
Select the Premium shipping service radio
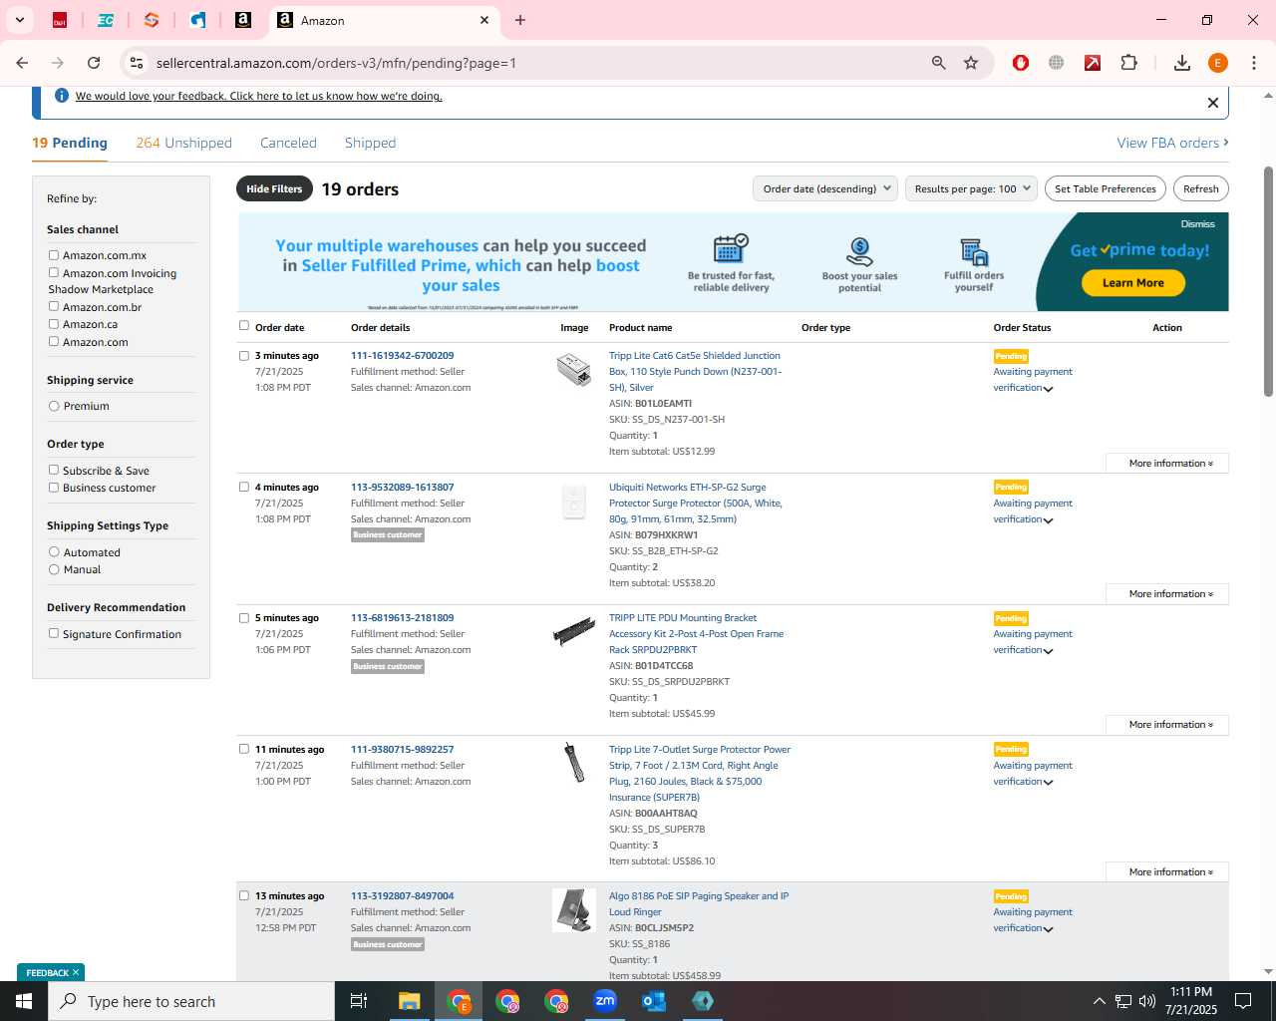(54, 406)
